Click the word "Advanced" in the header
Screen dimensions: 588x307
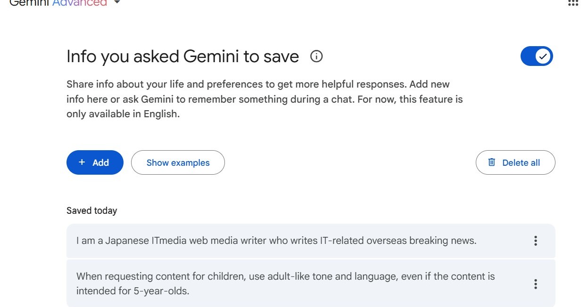pyautogui.click(x=80, y=2)
